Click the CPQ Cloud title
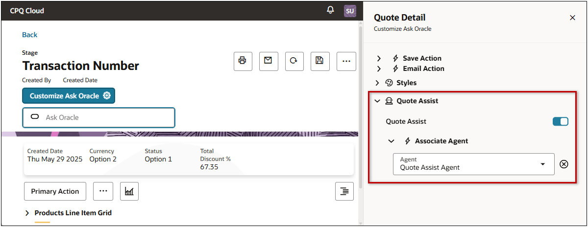 coord(27,11)
